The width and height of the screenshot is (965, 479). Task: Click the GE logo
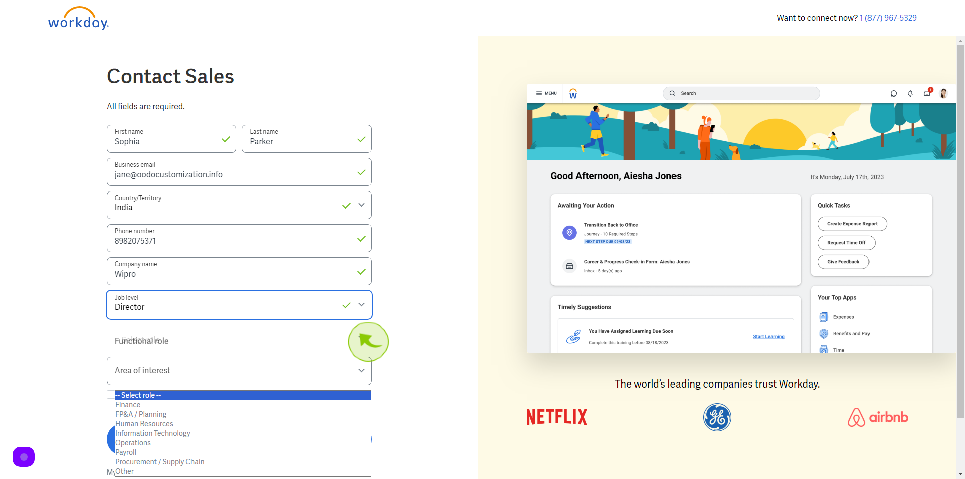[717, 417]
